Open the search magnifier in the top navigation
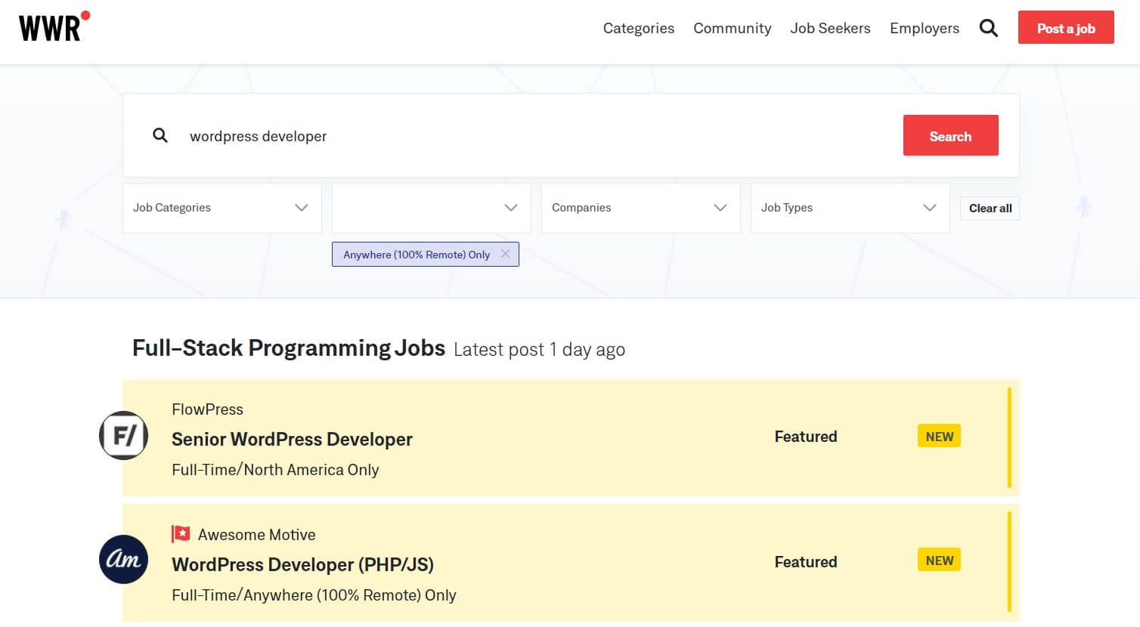 [989, 28]
